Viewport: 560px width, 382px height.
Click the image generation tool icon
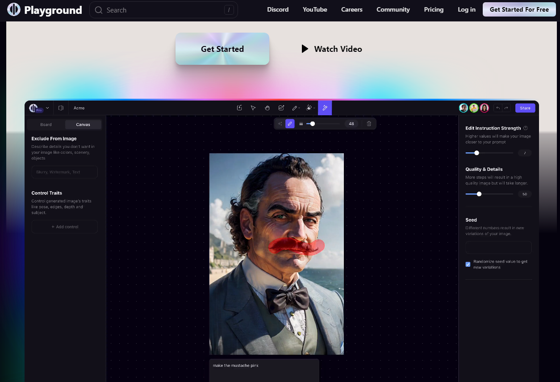(281, 108)
